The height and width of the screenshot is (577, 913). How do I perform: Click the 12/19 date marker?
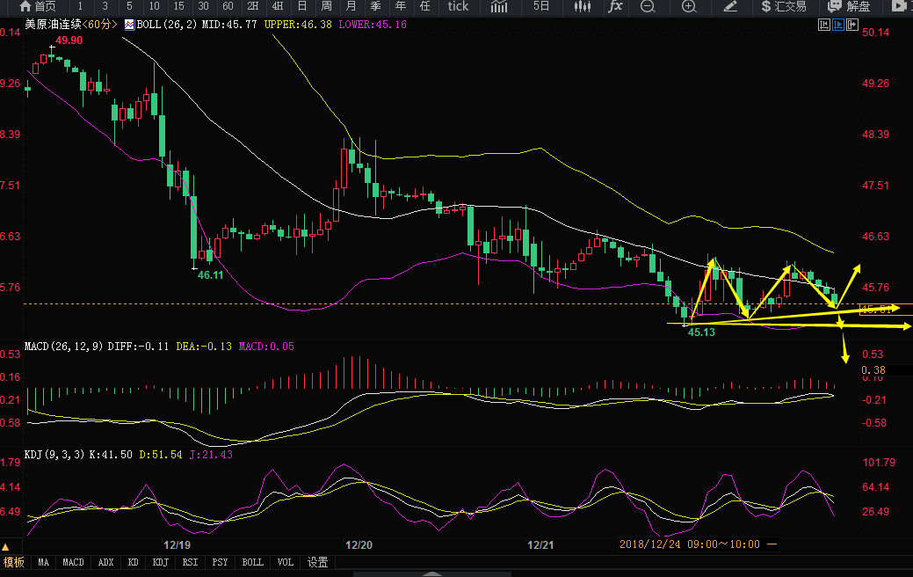tap(177, 545)
